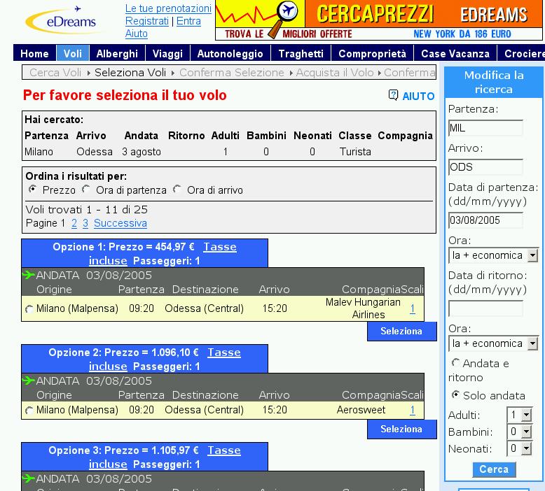Select the Prezzo sort radio button

tap(32, 190)
